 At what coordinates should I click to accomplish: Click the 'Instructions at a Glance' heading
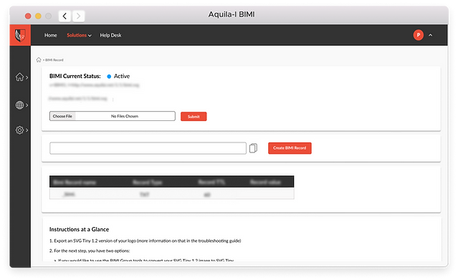[x=79, y=229]
